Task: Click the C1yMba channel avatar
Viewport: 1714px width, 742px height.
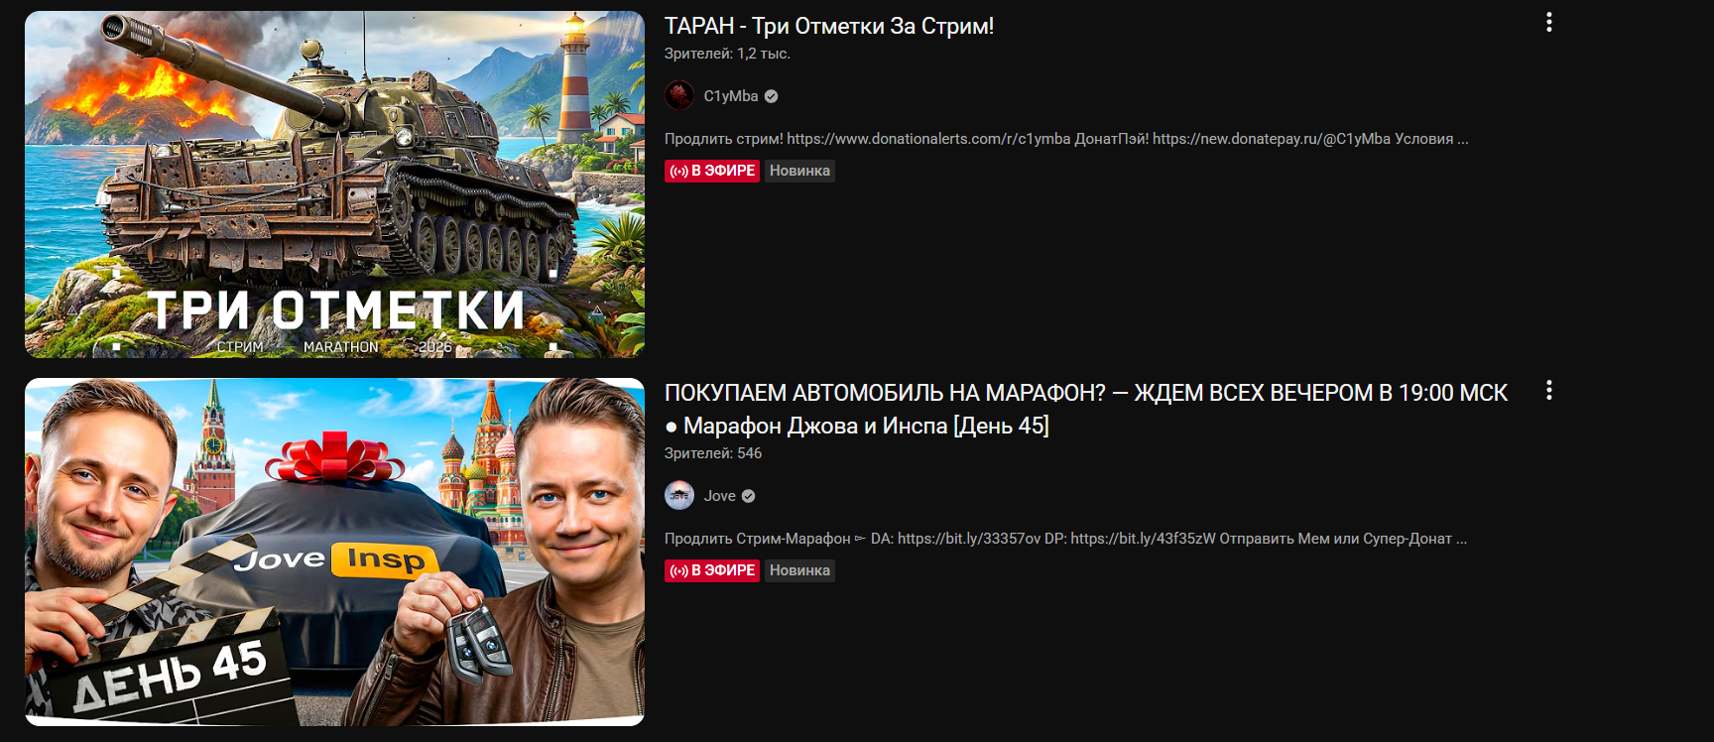Action: coord(679,96)
